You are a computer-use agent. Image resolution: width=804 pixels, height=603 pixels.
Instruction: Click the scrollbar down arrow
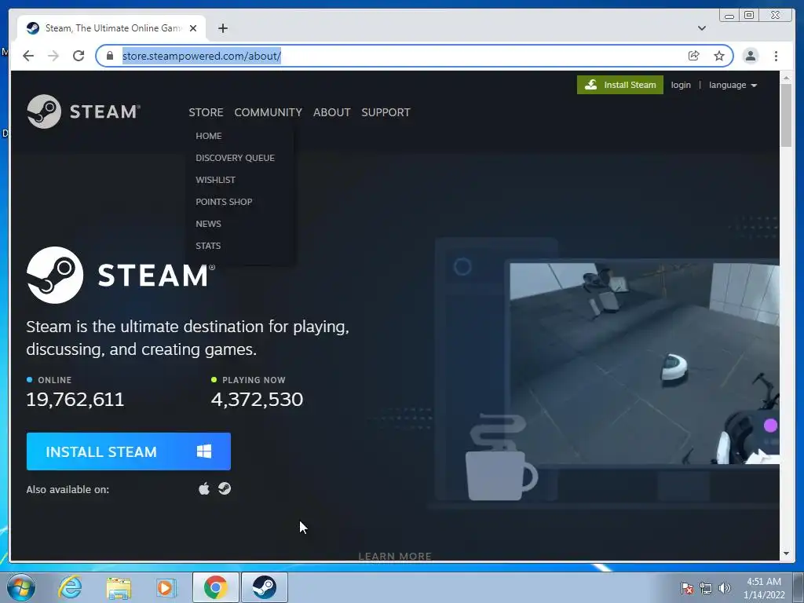click(786, 554)
